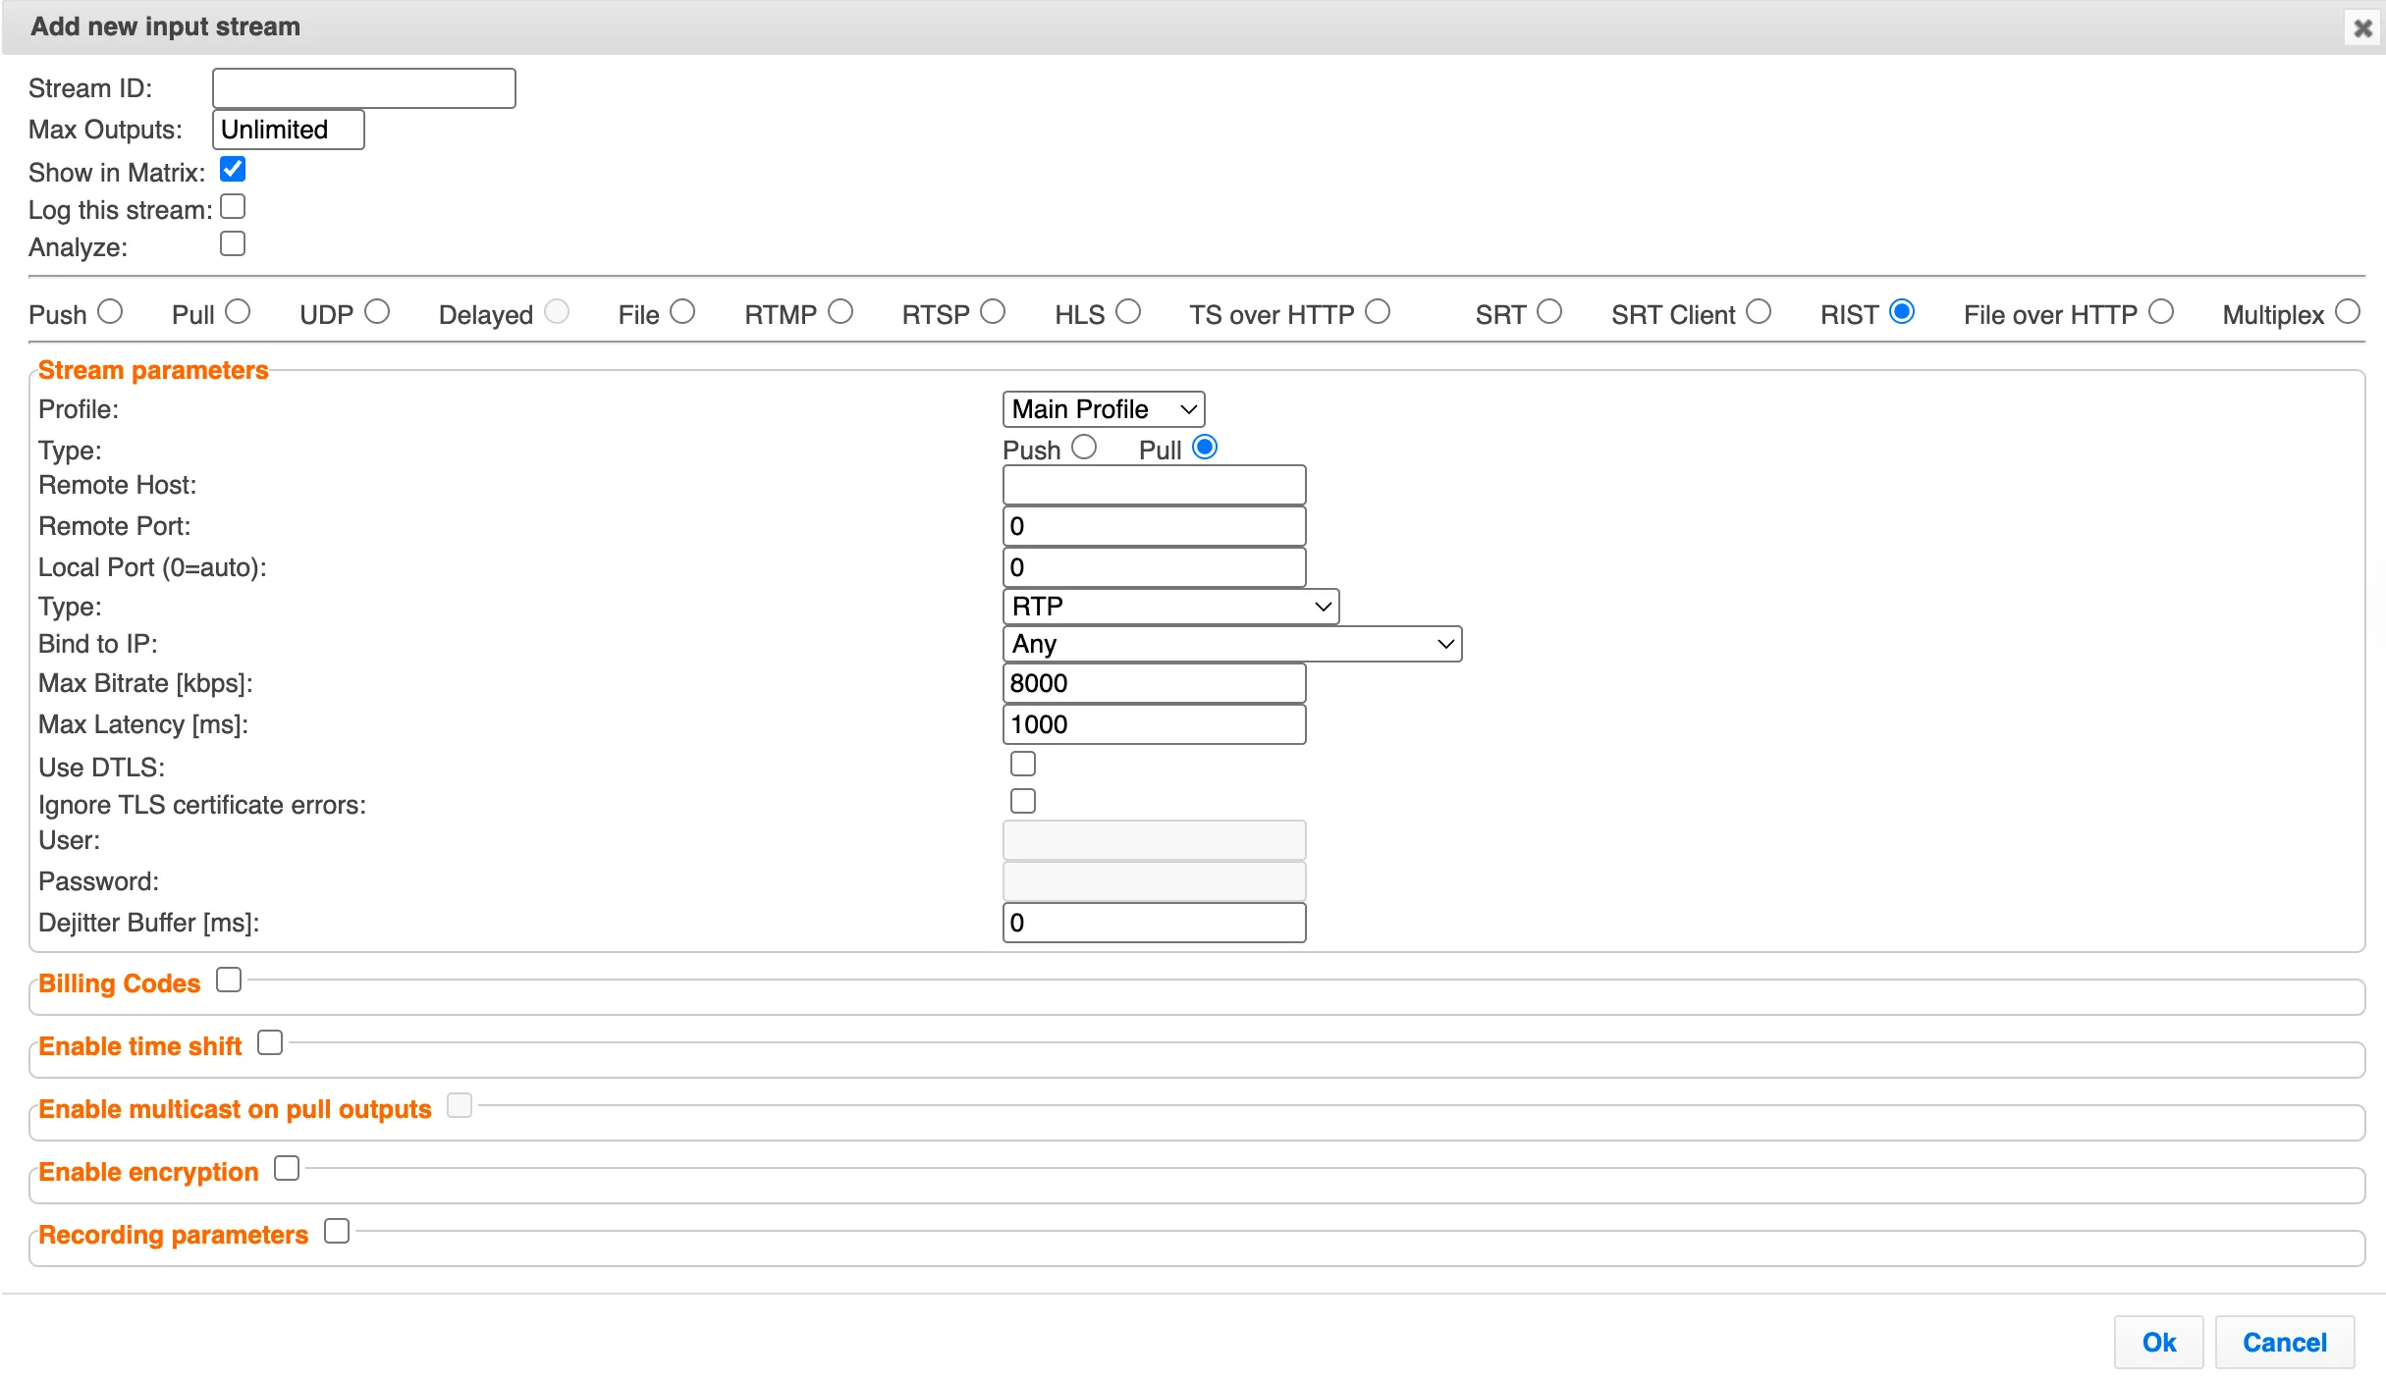The width and height of the screenshot is (2386, 1380).
Task: Tick the Billing Codes checkbox
Action: pos(229,980)
